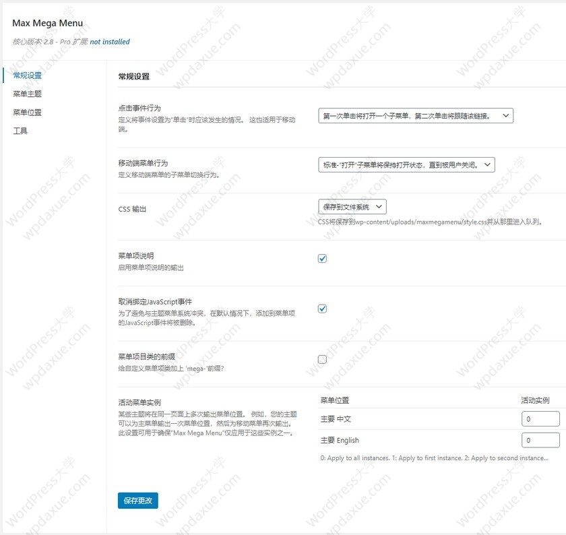
Task: Click the 移动端菜单行为 label
Action: coord(143,163)
